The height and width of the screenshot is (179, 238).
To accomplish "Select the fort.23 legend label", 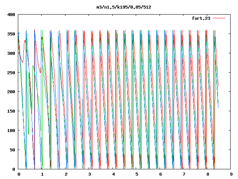I will tap(201, 18).
